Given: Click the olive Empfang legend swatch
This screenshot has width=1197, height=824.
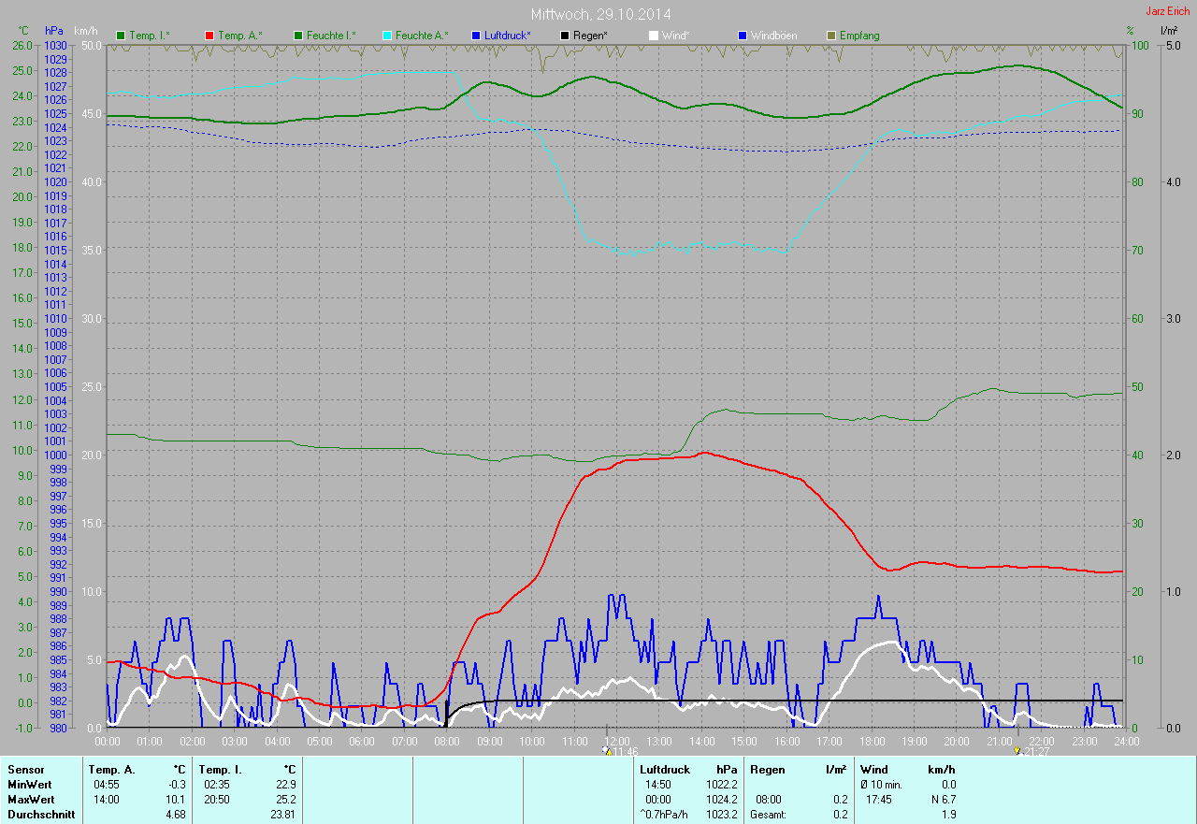Looking at the screenshot, I should pyautogui.click(x=831, y=36).
